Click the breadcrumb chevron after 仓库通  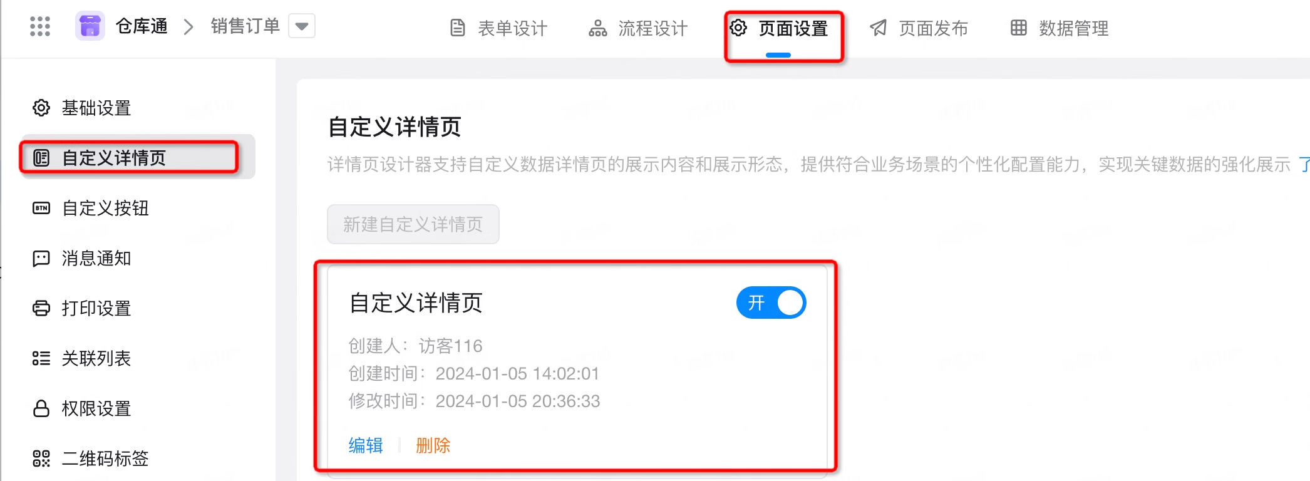[x=188, y=27]
